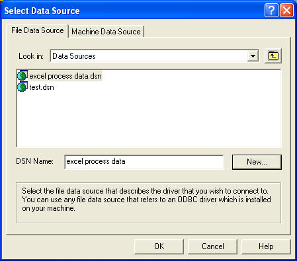Switch to the File Data Source tab

coord(38,30)
